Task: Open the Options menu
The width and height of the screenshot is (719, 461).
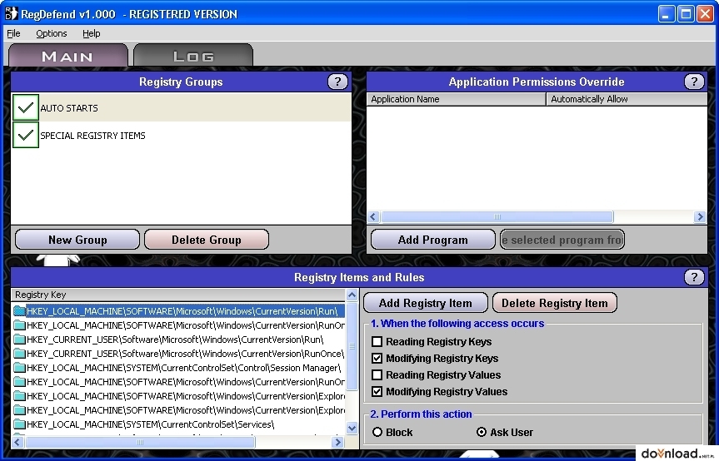Action: coord(52,33)
